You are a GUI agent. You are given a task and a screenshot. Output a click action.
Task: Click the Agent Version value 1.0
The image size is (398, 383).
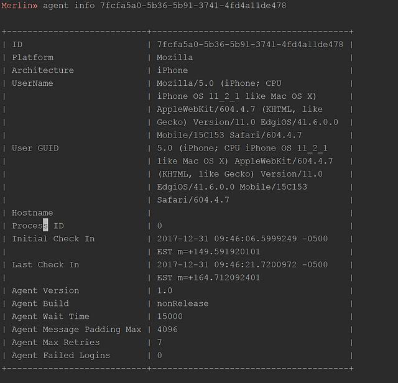coord(165,290)
